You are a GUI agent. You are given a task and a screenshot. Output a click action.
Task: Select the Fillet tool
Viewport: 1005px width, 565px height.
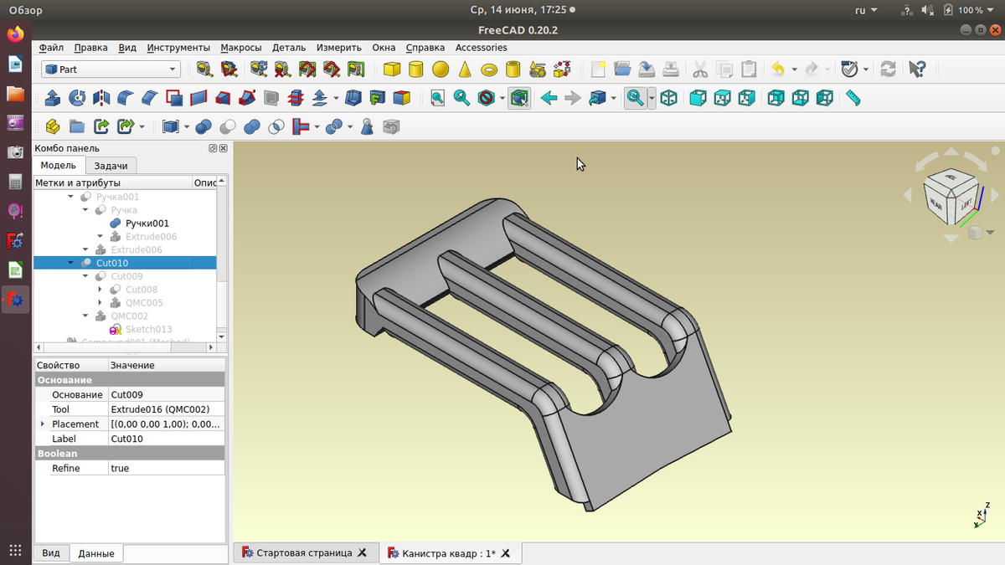point(126,98)
